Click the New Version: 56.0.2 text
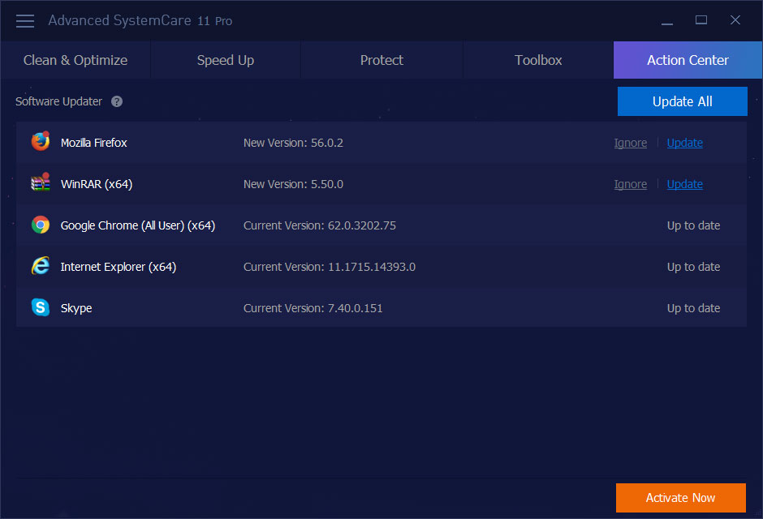 click(x=293, y=143)
